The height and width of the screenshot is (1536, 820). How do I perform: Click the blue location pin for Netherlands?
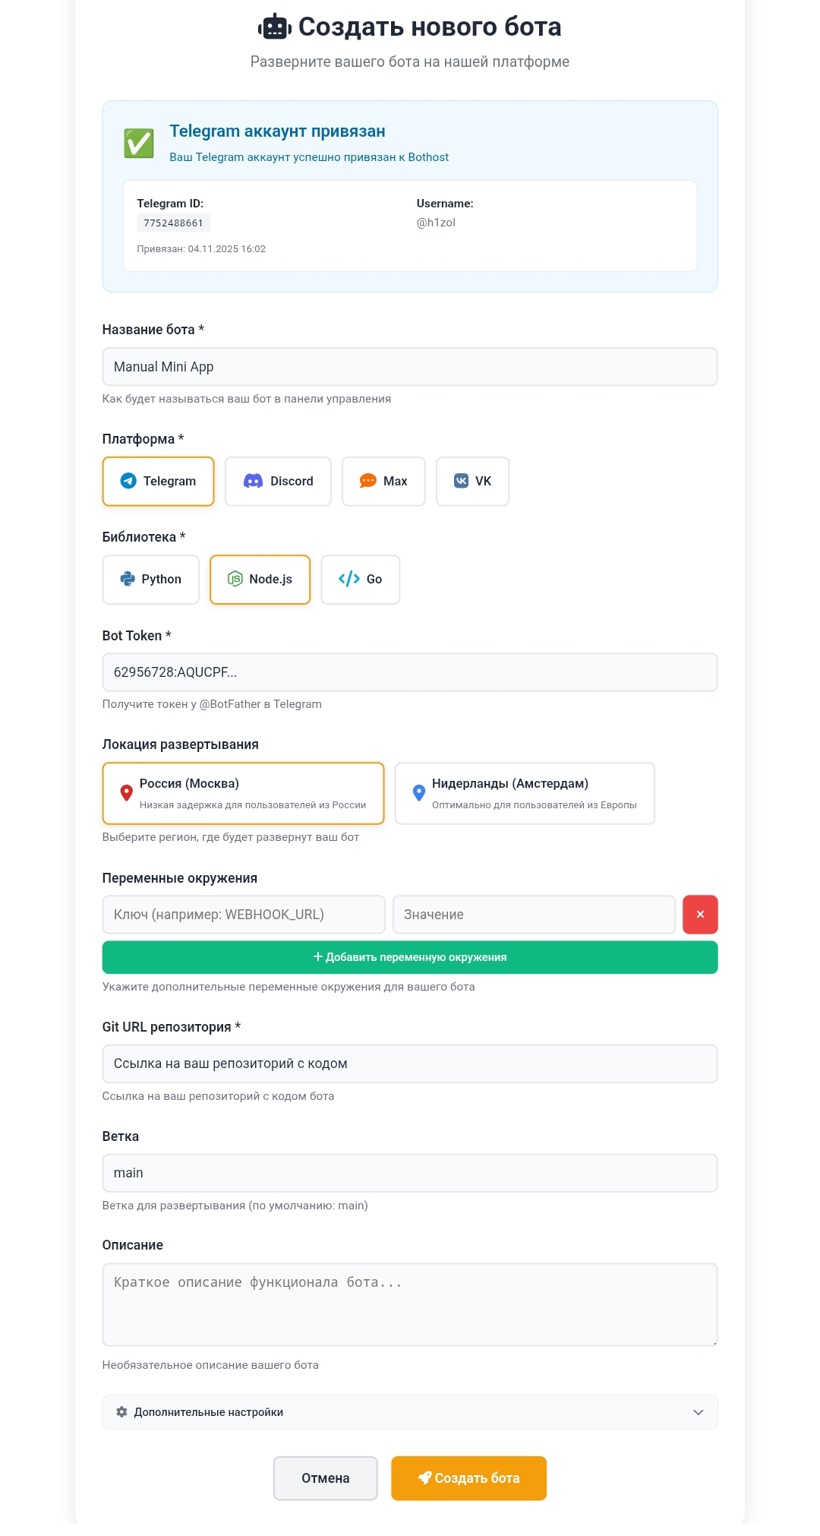point(418,793)
